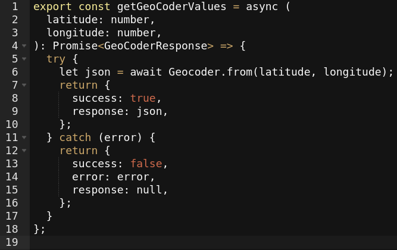
Task: Click line number 10 in the gutter
Action: pos(11,124)
